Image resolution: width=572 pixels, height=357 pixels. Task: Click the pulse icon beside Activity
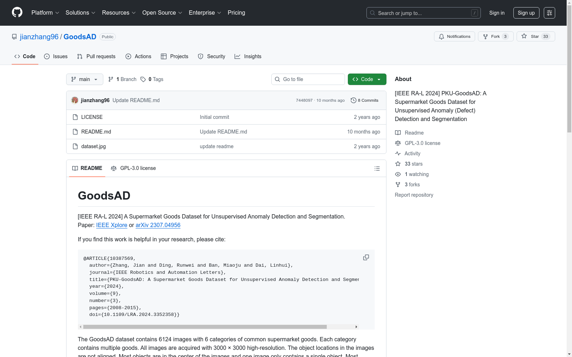398,154
